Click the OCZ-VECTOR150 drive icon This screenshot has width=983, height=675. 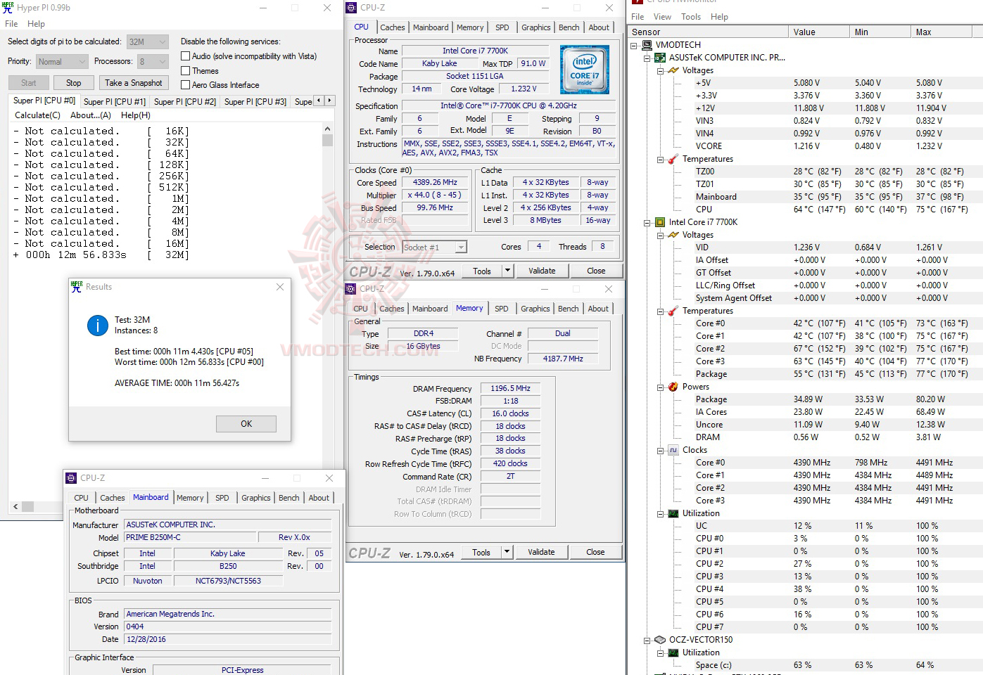point(660,640)
